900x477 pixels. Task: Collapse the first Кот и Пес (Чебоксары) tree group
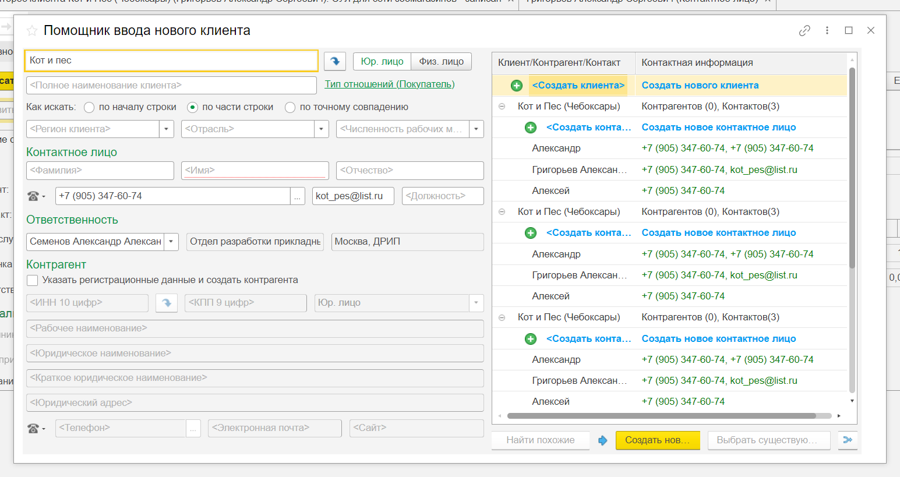(502, 107)
